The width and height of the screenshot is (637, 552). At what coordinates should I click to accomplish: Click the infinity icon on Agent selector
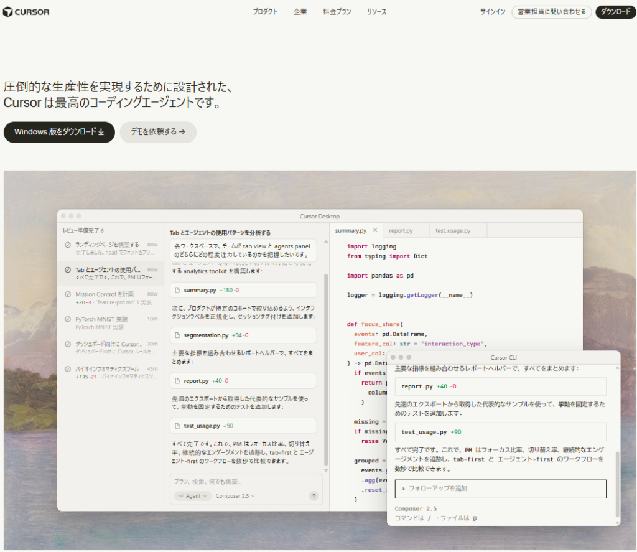point(181,496)
